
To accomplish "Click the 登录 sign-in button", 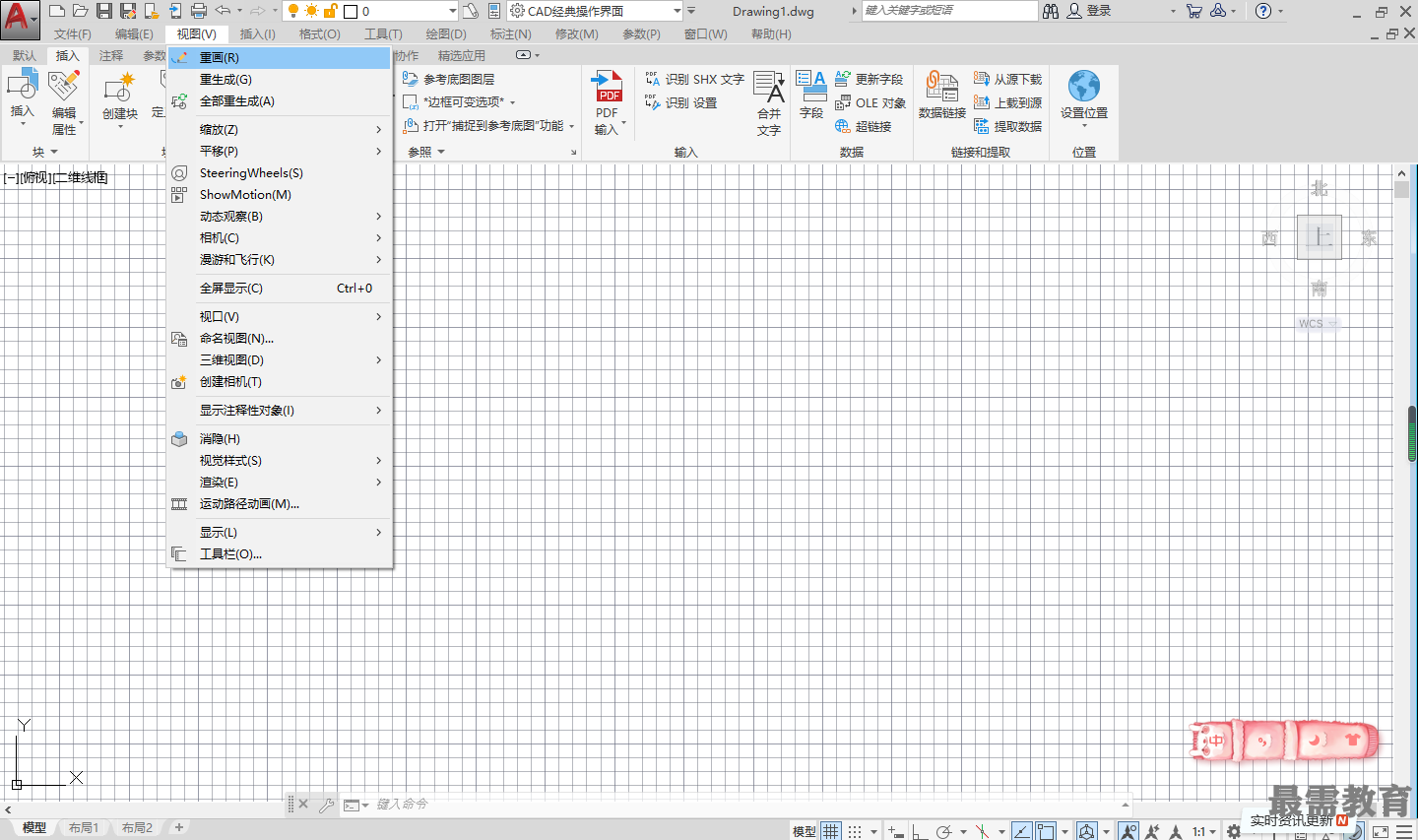I will [x=1089, y=11].
